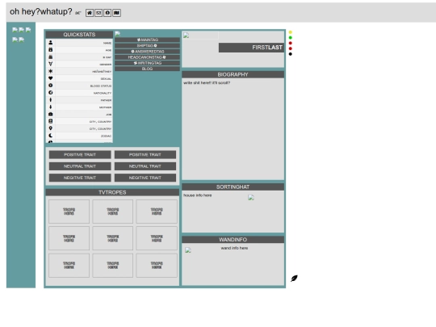This screenshot has width=436, height=327.
Task: Click the left NEGITIVE TRAIT button
Action: tap(80, 178)
